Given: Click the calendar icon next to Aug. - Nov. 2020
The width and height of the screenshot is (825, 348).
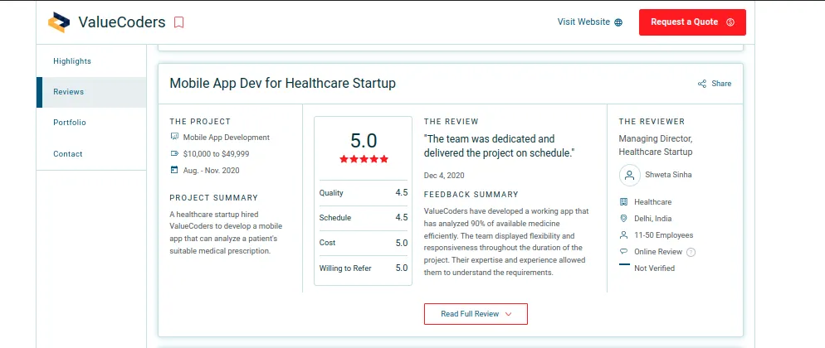Looking at the screenshot, I should click(174, 170).
